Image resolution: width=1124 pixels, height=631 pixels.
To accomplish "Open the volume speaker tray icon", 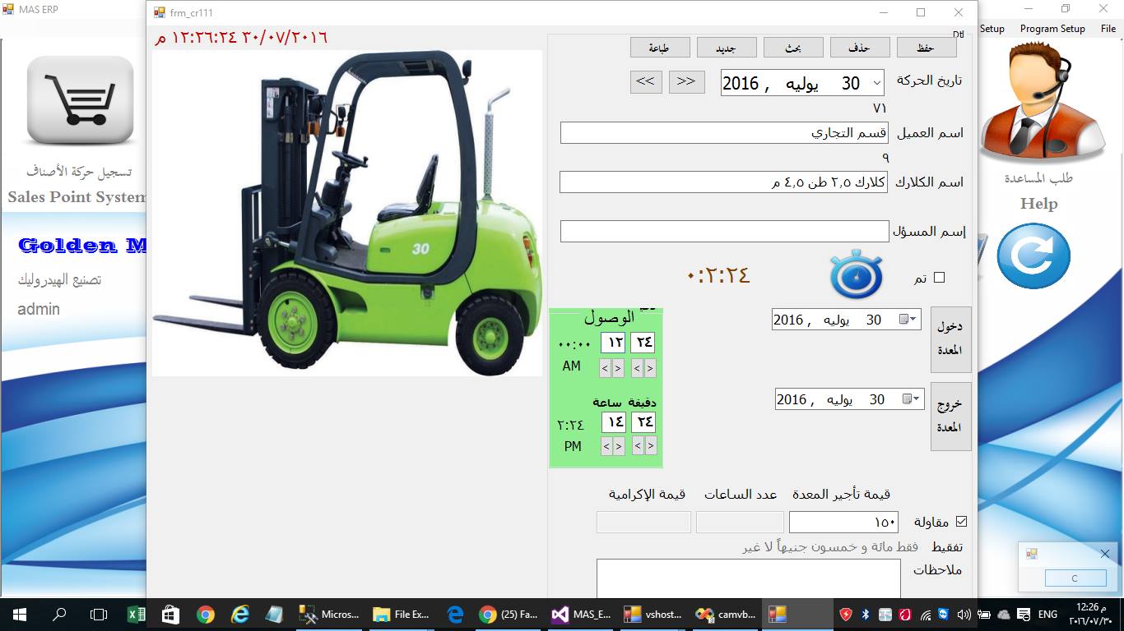I will point(964,615).
